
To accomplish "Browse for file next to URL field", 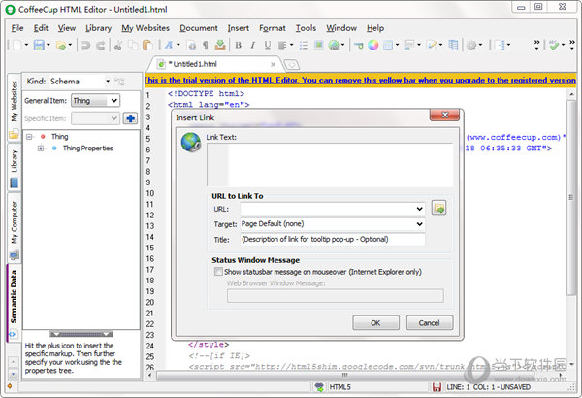I will [x=438, y=208].
